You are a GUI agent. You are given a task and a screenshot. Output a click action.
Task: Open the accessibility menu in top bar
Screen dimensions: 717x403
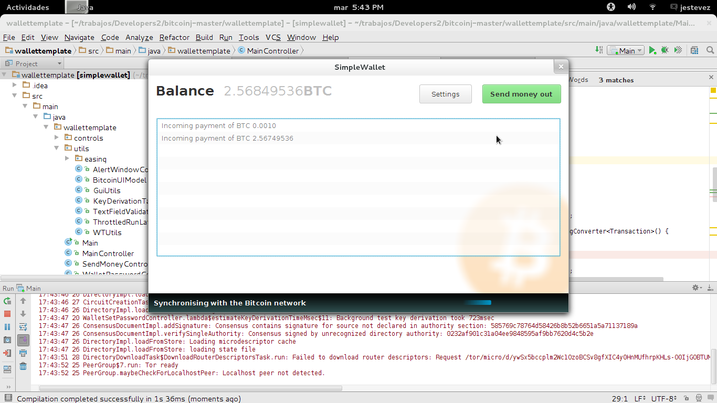point(610,7)
